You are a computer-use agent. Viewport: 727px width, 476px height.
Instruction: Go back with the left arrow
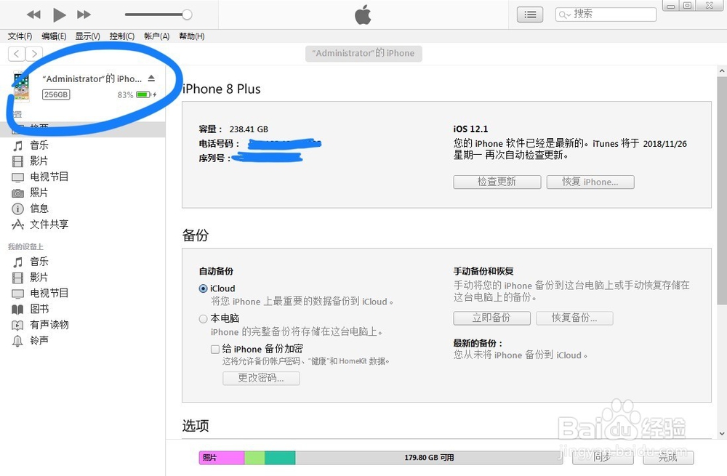[17, 54]
